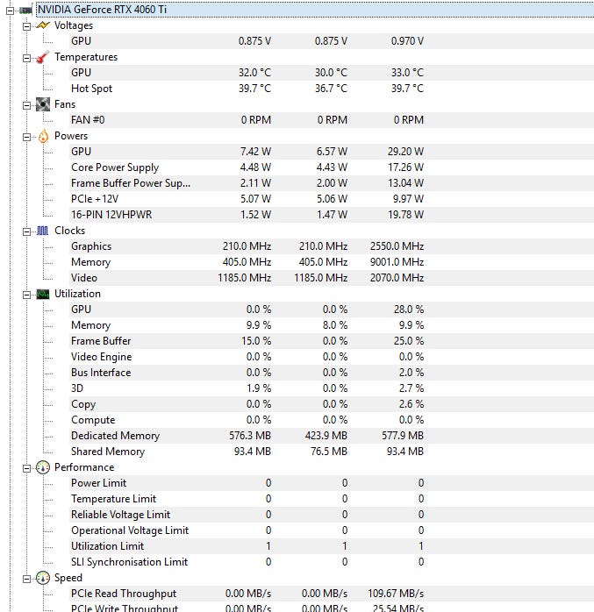
Task: Collapse the Voltages section
Action: pyautogui.click(x=26, y=26)
